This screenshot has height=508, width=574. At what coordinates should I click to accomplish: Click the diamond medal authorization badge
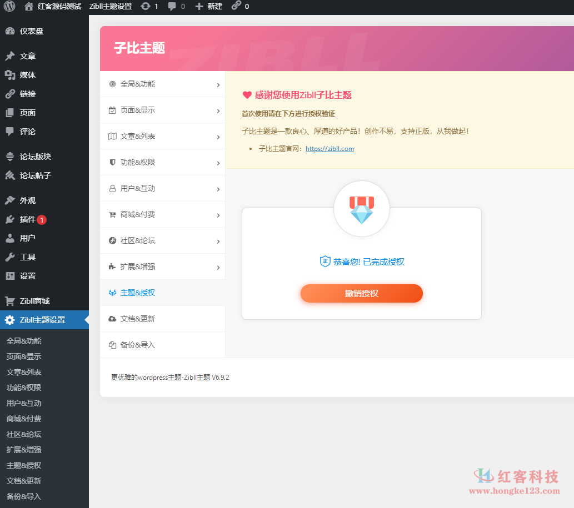tap(362, 209)
